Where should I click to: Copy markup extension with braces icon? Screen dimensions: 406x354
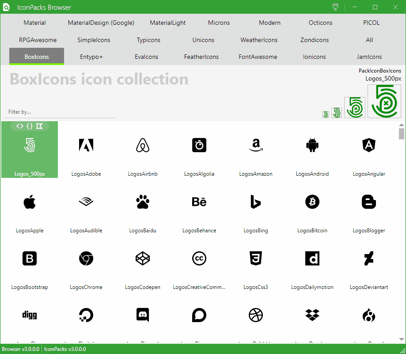pyautogui.click(x=30, y=126)
